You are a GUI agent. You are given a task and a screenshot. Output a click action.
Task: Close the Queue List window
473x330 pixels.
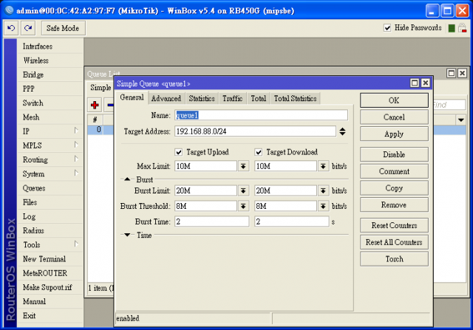point(462,73)
